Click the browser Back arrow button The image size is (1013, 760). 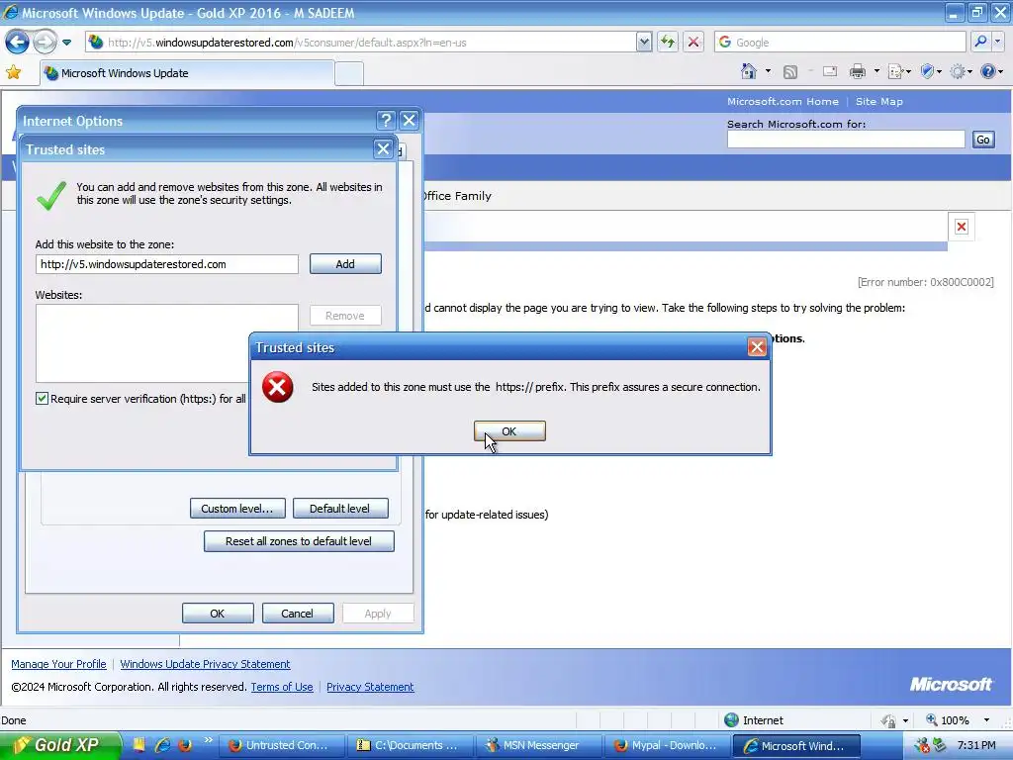tap(18, 43)
